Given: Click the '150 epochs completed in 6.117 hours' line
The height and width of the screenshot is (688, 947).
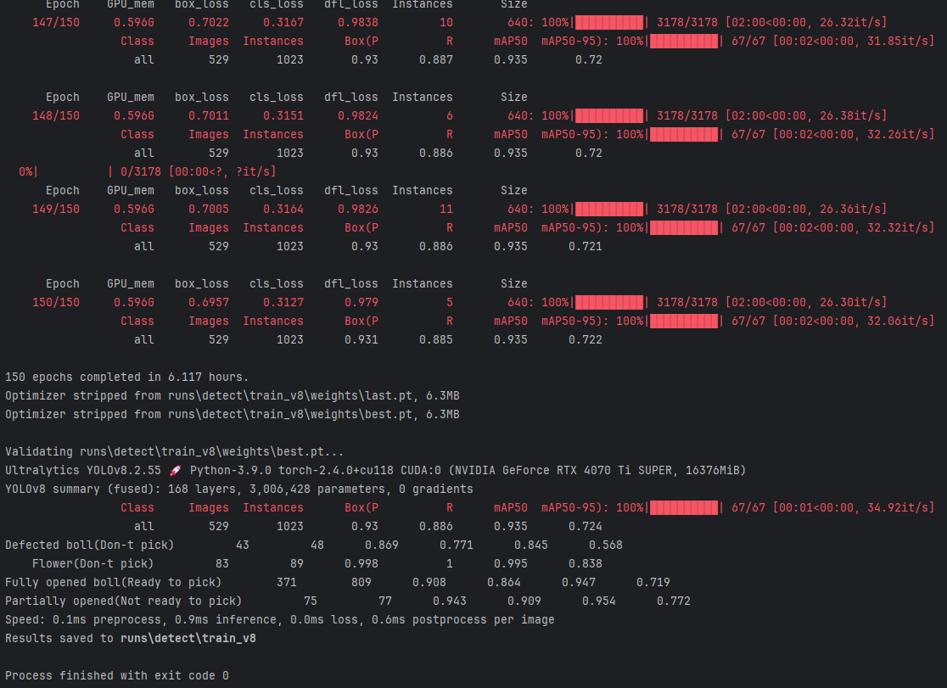Looking at the screenshot, I should click(x=126, y=378).
